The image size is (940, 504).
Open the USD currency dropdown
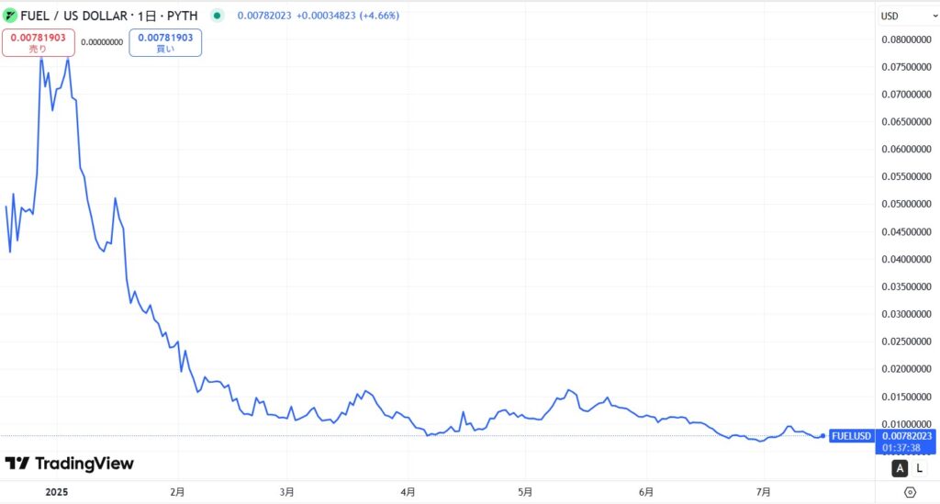pos(908,17)
